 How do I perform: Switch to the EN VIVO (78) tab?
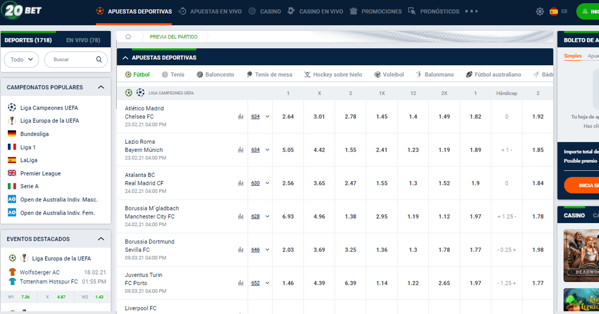pyautogui.click(x=83, y=39)
